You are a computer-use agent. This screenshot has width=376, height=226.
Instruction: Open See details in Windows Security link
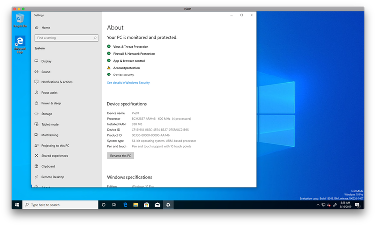(128, 83)
